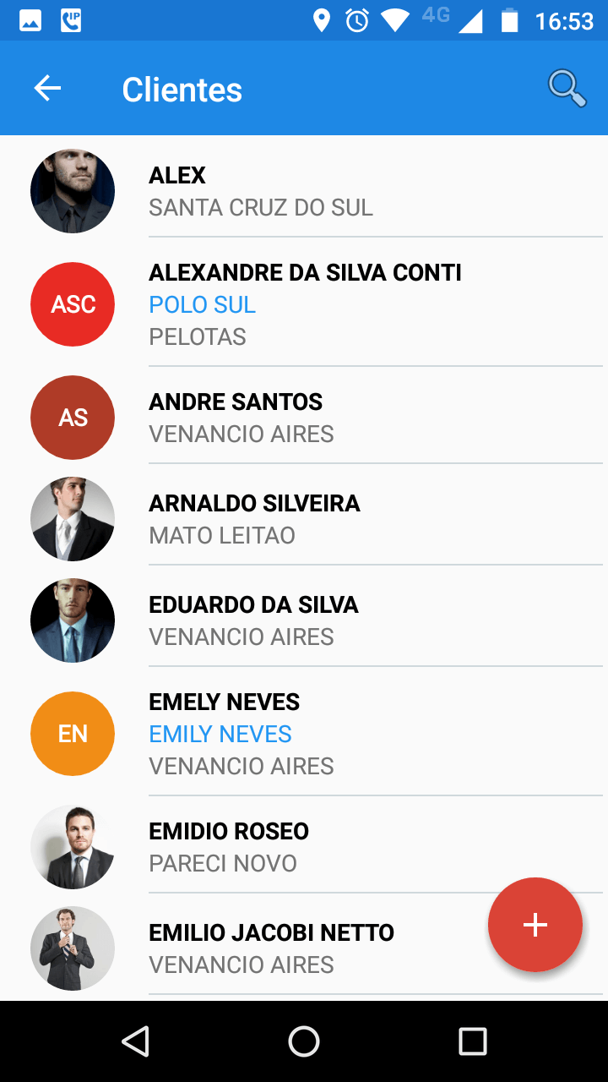608x1082 pixels.
Task: Tap the AS initials avatar
Action: [x=73, y=418]
